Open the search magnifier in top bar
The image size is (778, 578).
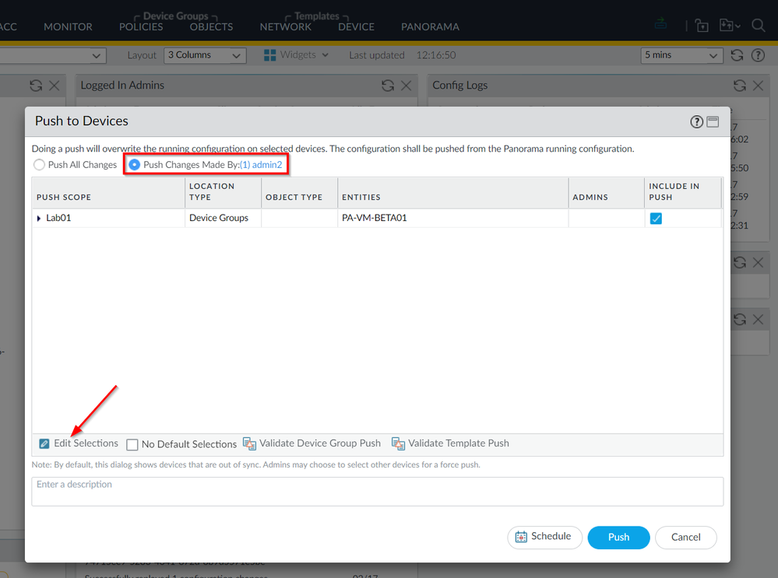[759, 25]
